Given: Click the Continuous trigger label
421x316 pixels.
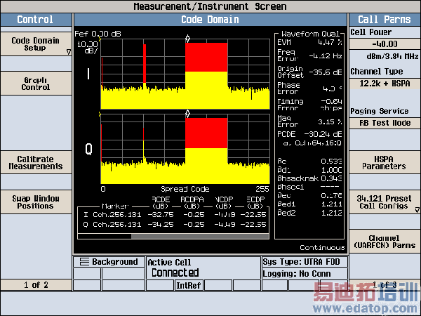Looking at the screenshot, I should pyautogui.click(x=322, y=247).
